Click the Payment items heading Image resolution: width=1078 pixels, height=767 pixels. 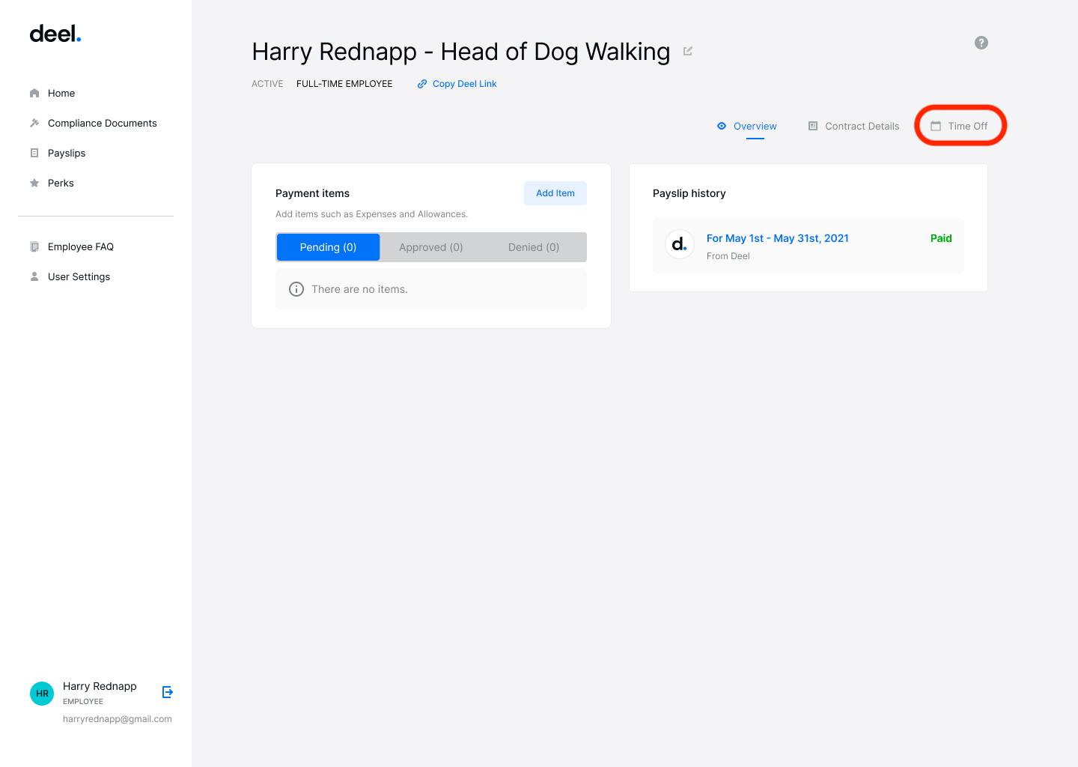pyautogui.click(x=312, y=193)
